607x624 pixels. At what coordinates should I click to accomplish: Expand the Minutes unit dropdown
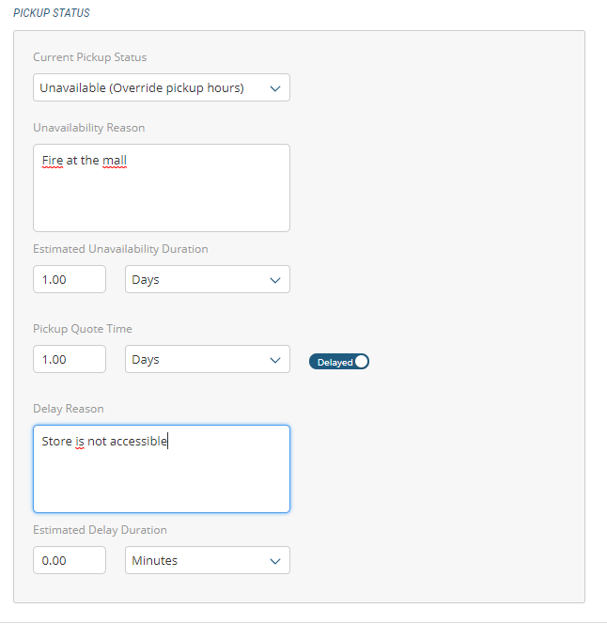click(207, 560)
